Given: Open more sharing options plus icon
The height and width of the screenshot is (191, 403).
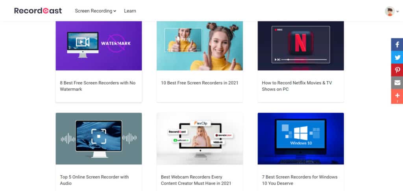Looking at the screenshot, I should click(397, 96).
